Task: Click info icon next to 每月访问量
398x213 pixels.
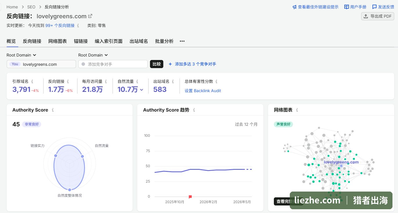Action: pyautogui.click(x=106, y=82)
